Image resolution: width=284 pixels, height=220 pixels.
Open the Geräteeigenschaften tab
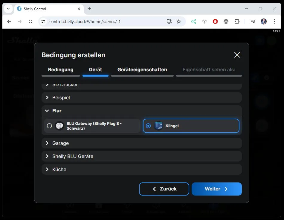142,70
